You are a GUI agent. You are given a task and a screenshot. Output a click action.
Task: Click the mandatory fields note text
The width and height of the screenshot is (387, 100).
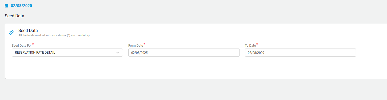pos(54,35)
